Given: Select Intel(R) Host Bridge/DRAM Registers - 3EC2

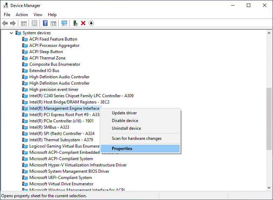Looking at the screenshot, I should (69, 102).
